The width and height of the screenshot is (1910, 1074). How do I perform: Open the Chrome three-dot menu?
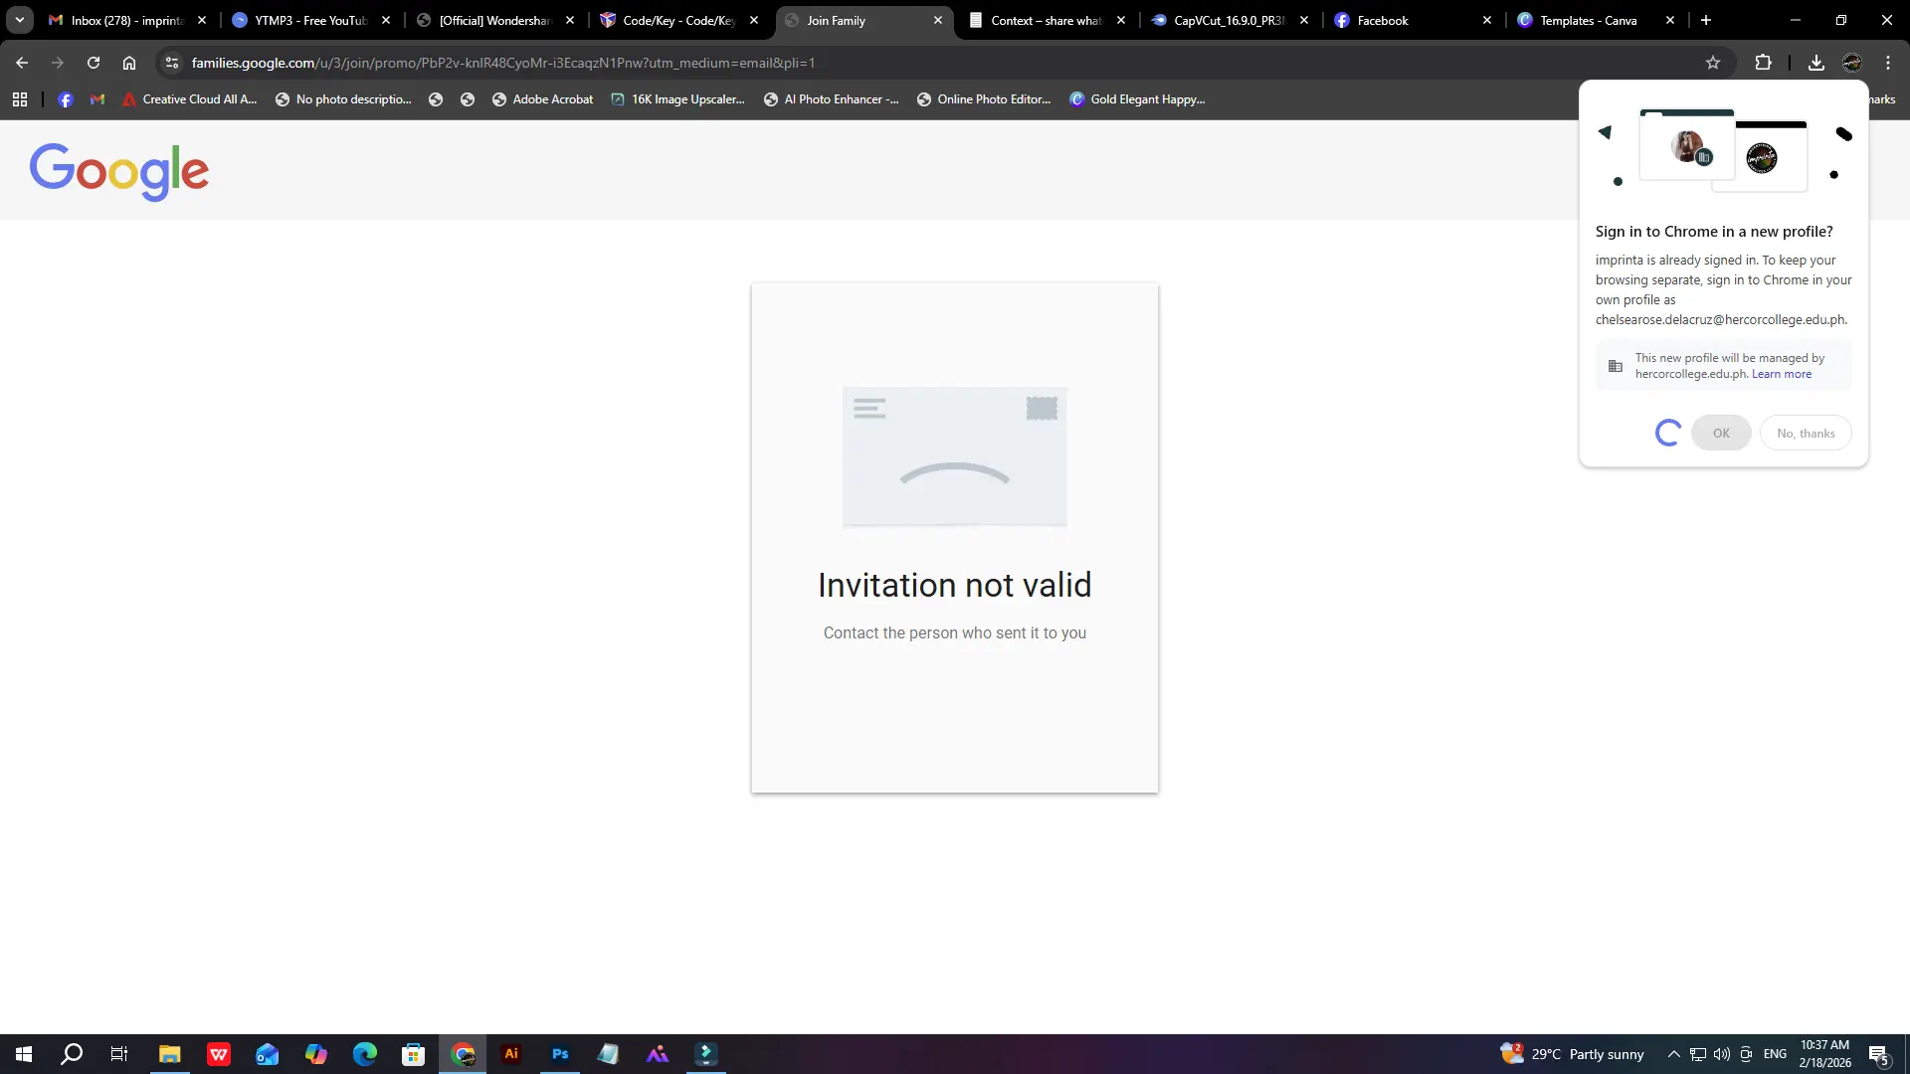click(x=1888, y=63)
